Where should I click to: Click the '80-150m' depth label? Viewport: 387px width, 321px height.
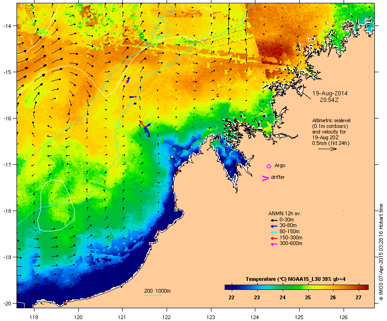click(x=289, y=232)
